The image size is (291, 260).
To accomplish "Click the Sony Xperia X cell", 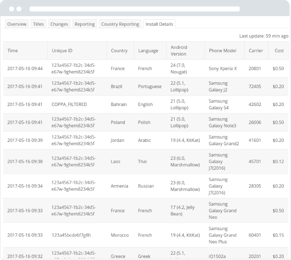I will tap(223, 69).
